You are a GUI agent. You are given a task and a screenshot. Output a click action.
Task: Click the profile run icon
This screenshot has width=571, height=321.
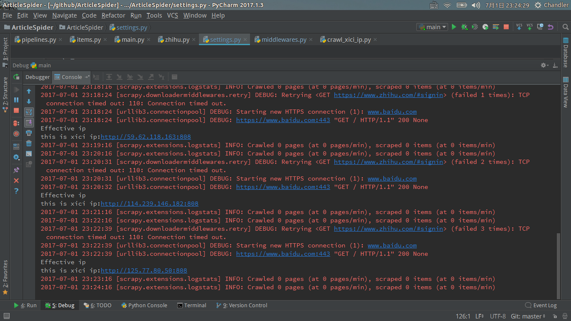(x=485, y=27)
